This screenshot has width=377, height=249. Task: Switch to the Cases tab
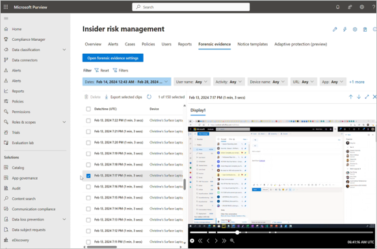130,44
